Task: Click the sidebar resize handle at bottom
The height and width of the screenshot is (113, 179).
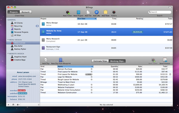Action: 38,105
